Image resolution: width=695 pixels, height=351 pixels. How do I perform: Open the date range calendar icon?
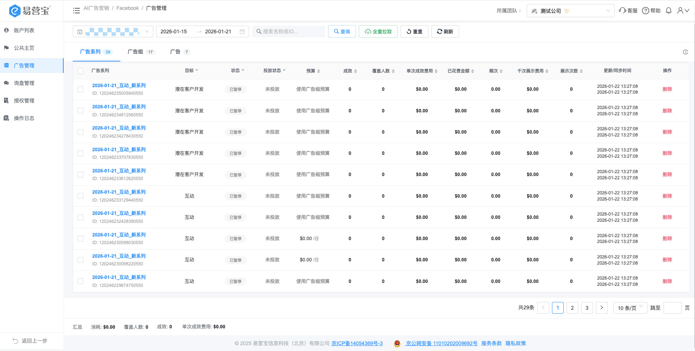click(242, 31)
